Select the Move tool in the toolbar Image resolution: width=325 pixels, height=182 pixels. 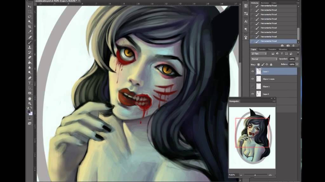click(x=30, y=6)
